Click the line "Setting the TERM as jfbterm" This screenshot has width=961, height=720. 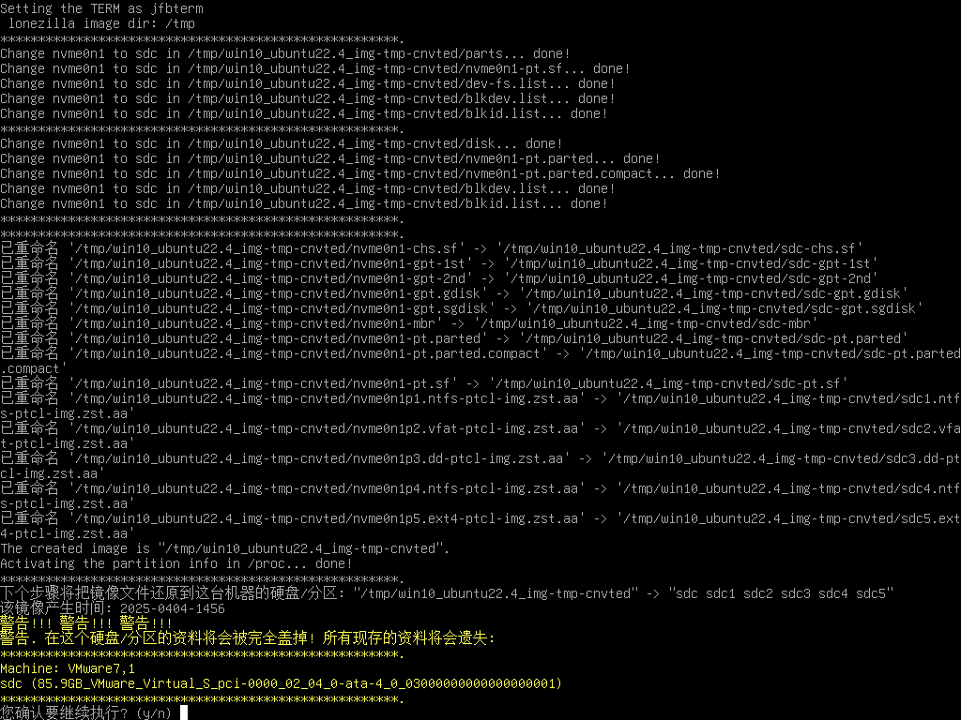click(101, 8)
